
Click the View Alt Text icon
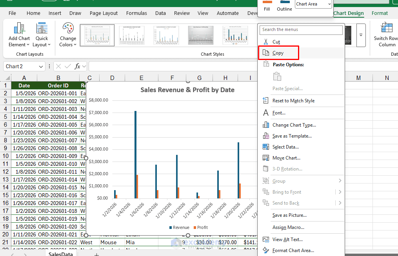point(266,240)
